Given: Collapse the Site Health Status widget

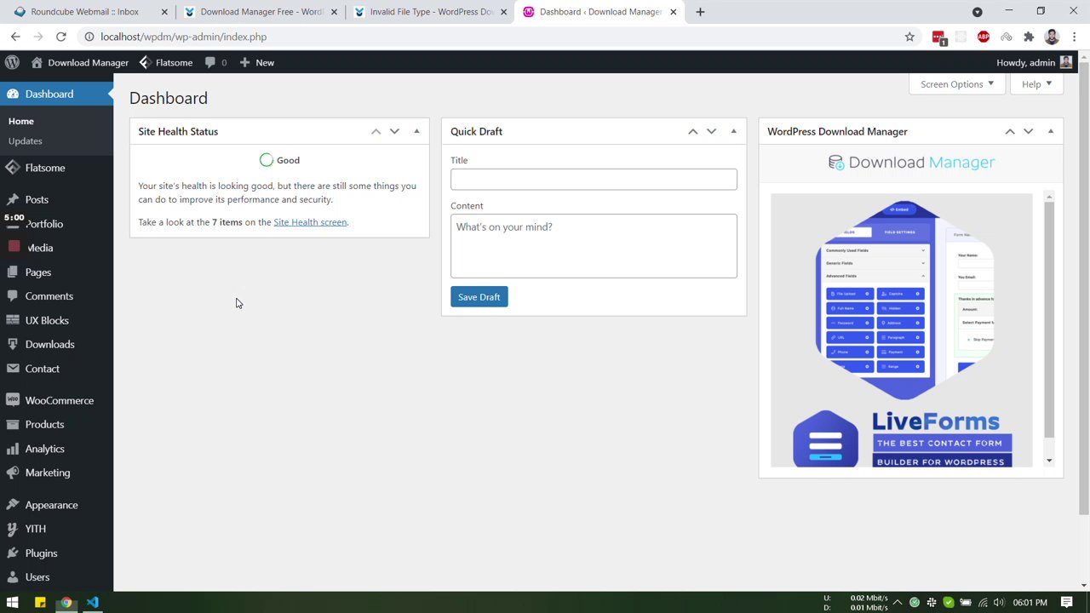Looking at the screenshot, I should [x=416, y=131].
